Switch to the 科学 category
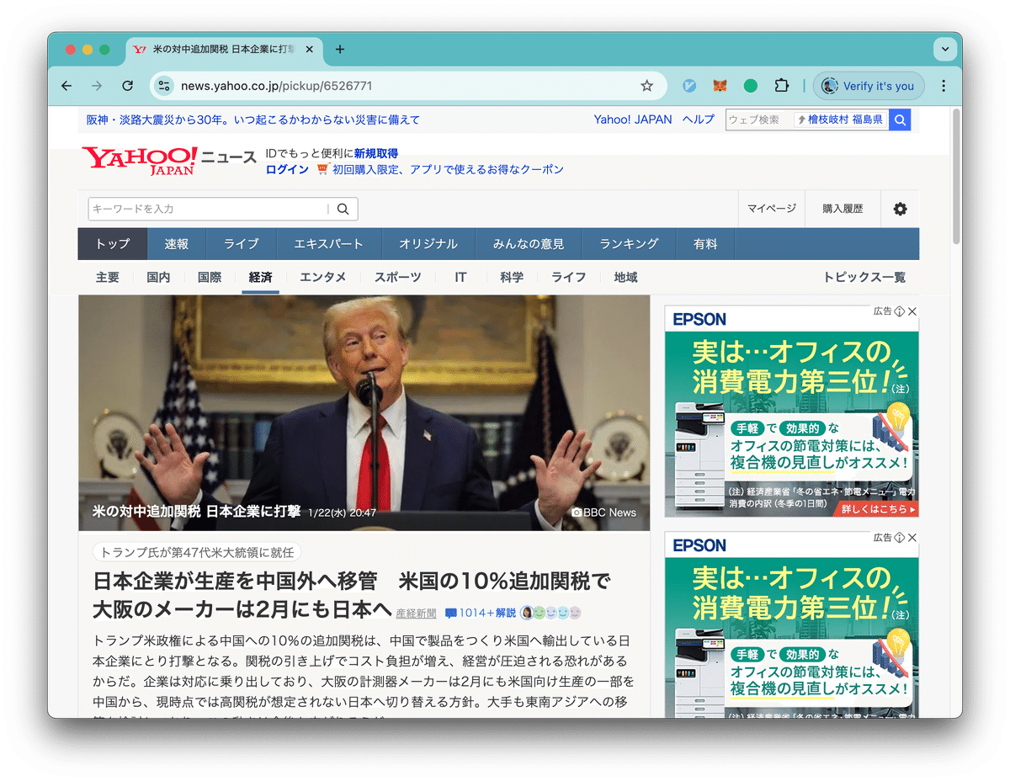This screenshot has height=781, width=1010. (x=512, y=277)
